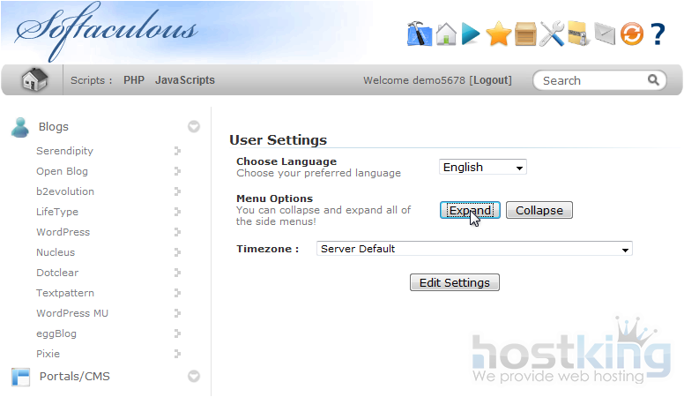Click the home button in navigation bar

[x=34, y=80]
